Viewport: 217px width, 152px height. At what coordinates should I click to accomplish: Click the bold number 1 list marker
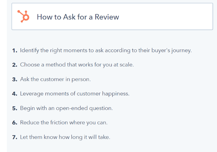click(x=15, y=51)
